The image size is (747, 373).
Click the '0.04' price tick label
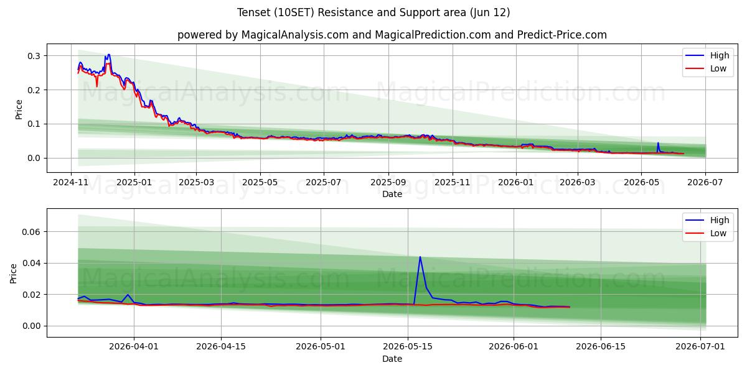tap(32, 263)
